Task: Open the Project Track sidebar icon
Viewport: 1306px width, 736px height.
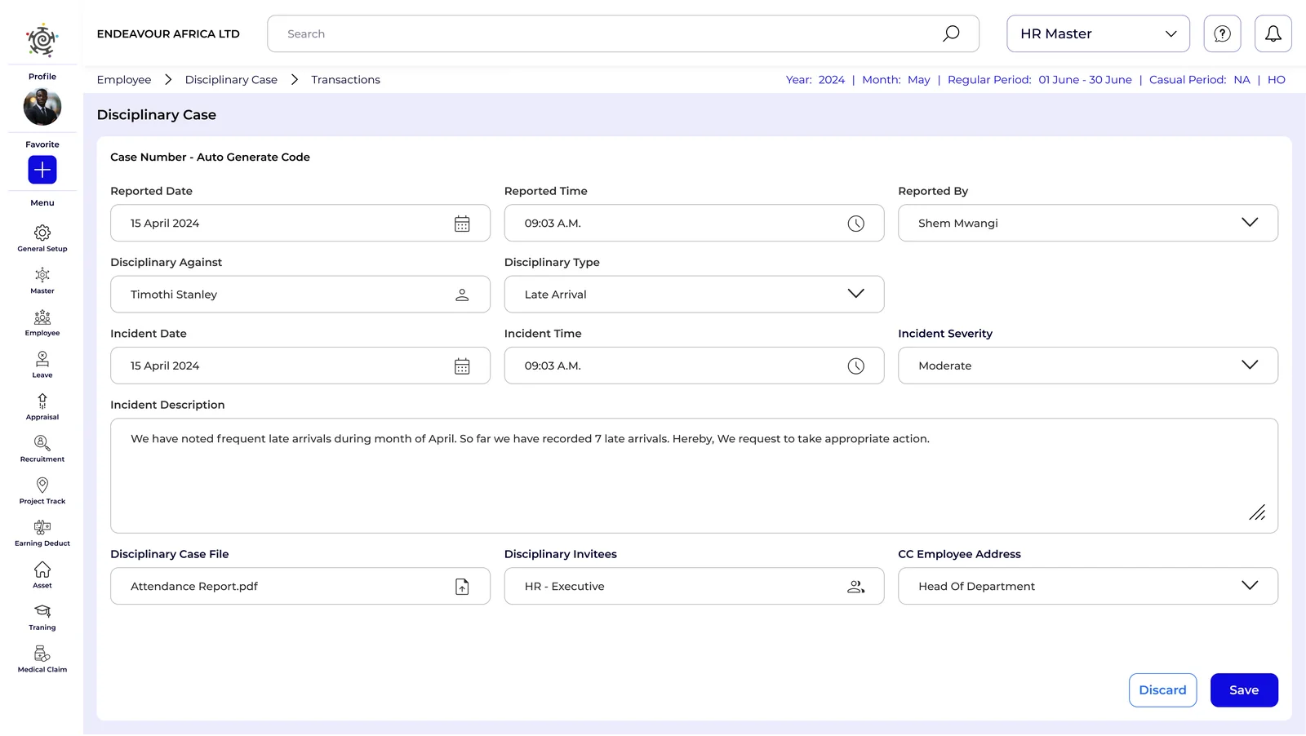Action: coord(42,485)
